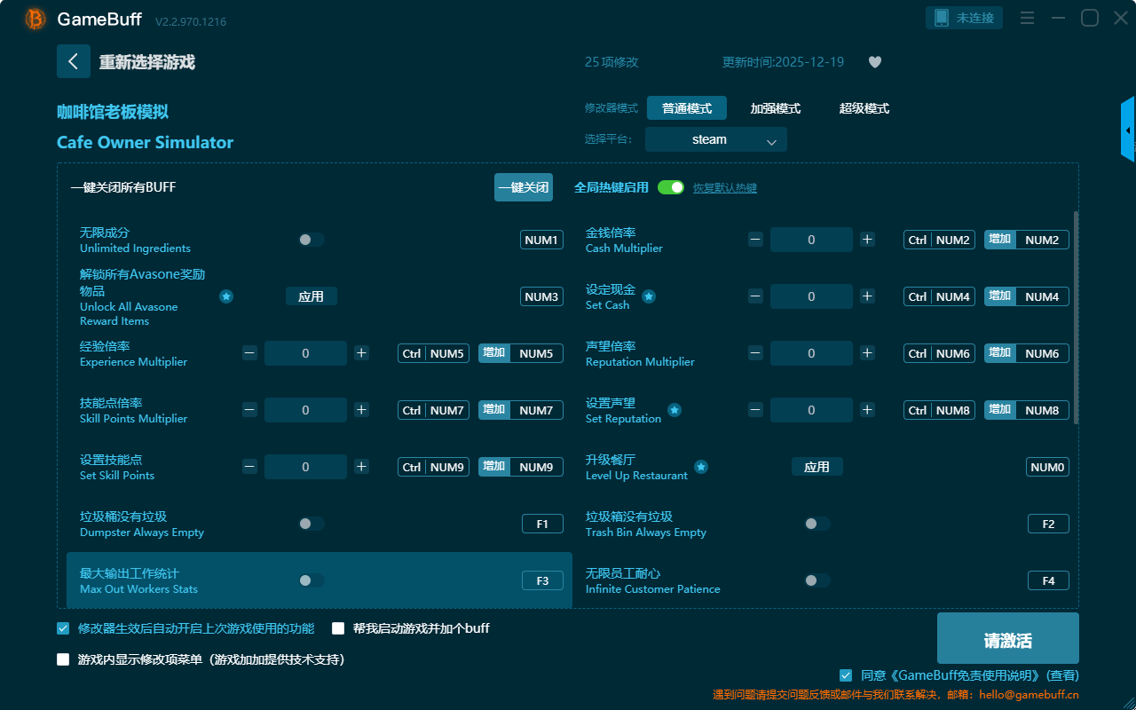Click 恢复默认热键 restore default hotkeys link
The height and width of the screenshot is (710, 1136).
coord(724,188)
